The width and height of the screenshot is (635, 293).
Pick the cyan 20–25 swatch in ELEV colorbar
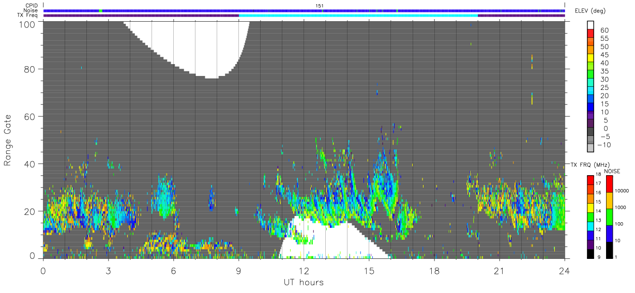tap(591, 91)
